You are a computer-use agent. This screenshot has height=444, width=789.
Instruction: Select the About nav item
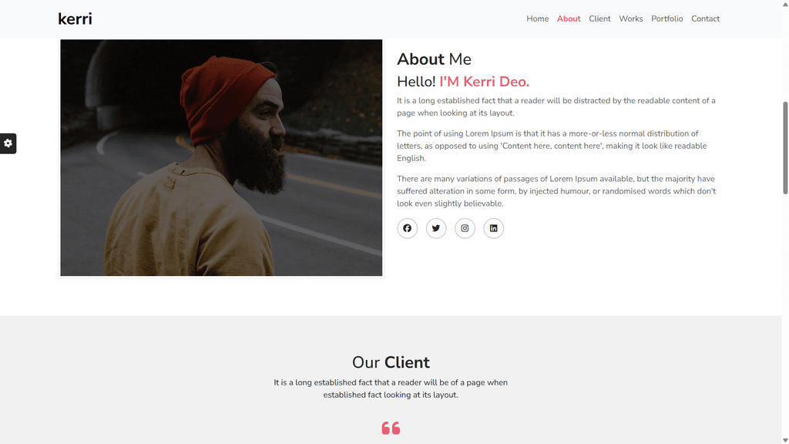pos(569,18)
